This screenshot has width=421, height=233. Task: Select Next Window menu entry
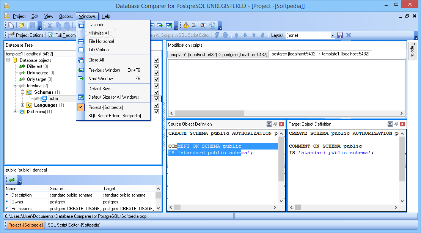pos(113,79)
